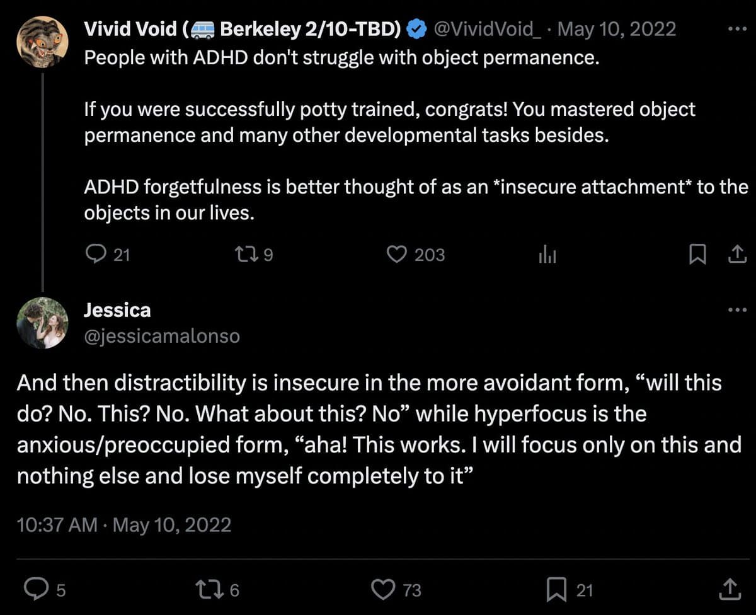
Task: Click the Jessica display name
Action: click(117, 310)
